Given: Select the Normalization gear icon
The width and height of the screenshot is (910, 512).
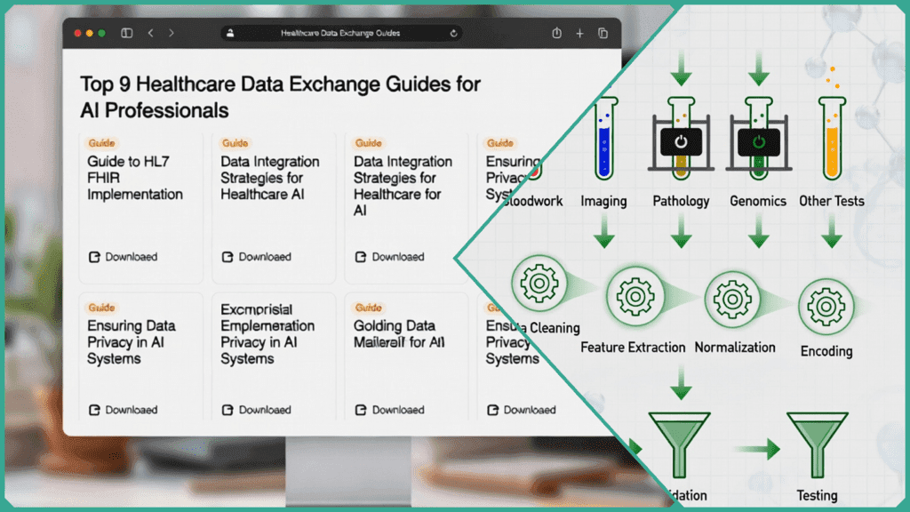Looking at the screenshot, I should 734,302.
